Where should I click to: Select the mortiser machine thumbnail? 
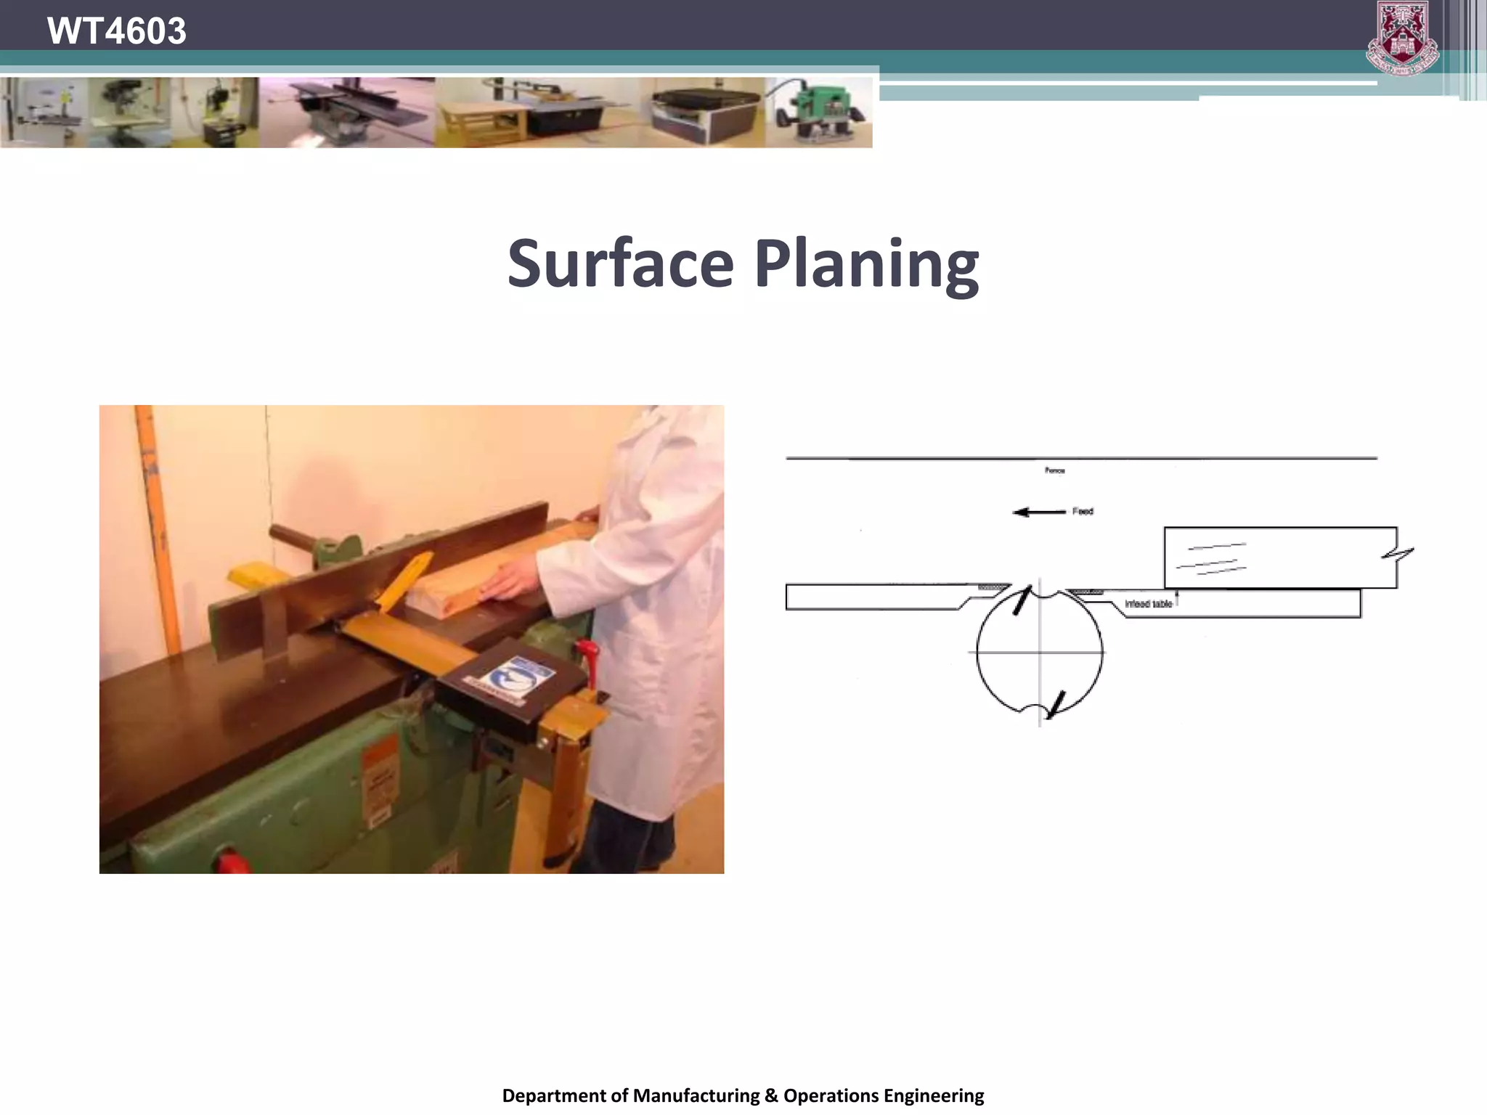click(216, 113)
